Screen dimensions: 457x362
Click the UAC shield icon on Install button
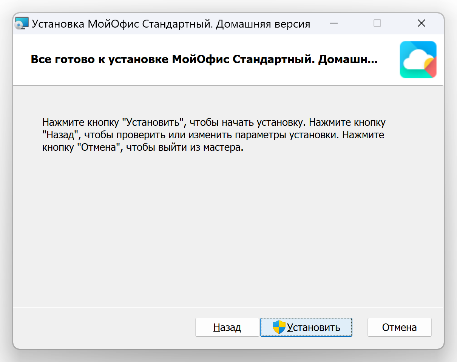[x=279, y=327]
